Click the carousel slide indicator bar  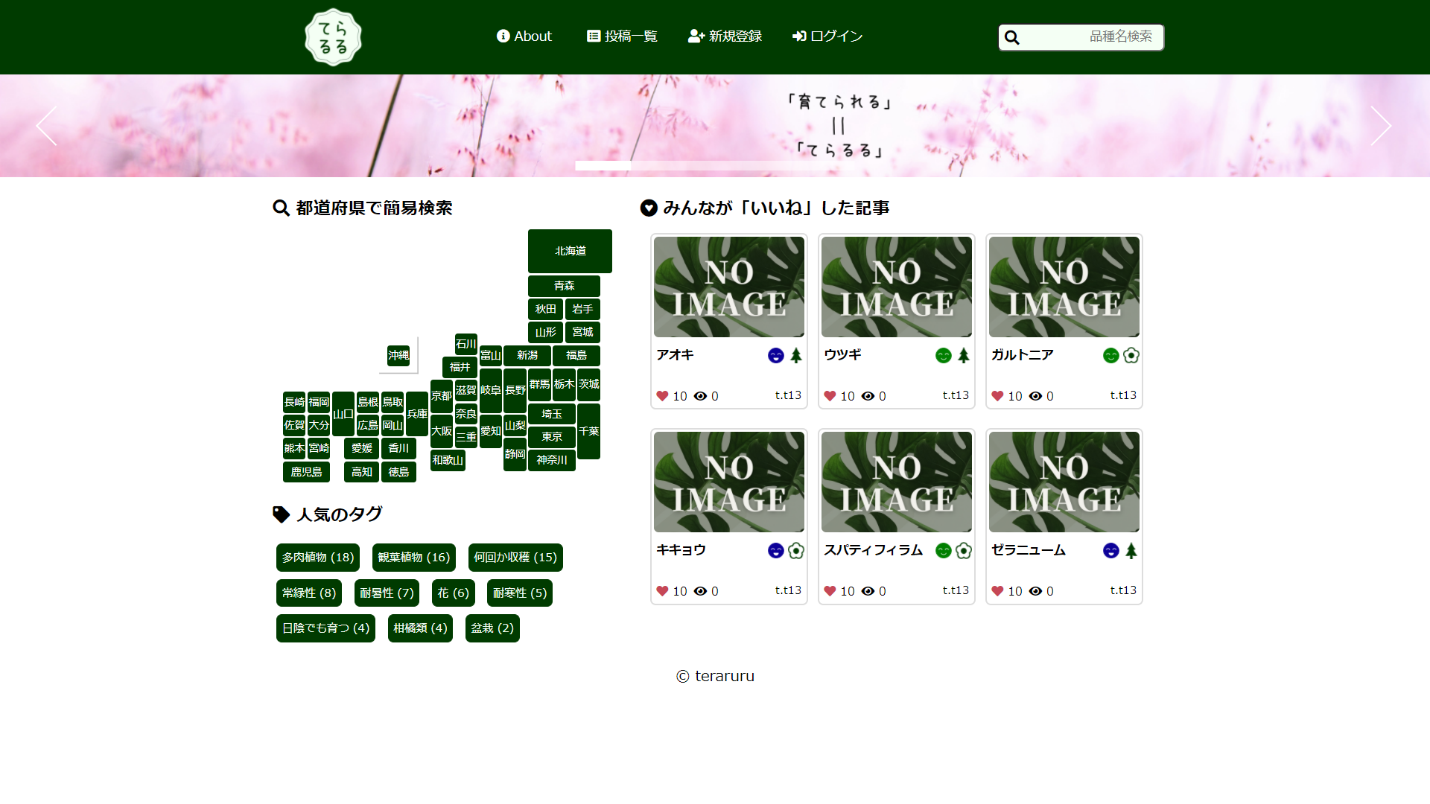603,165
